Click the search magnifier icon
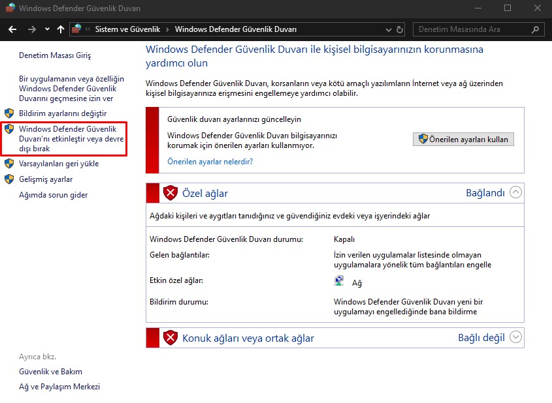552x403 pixels. coord(535,30)
